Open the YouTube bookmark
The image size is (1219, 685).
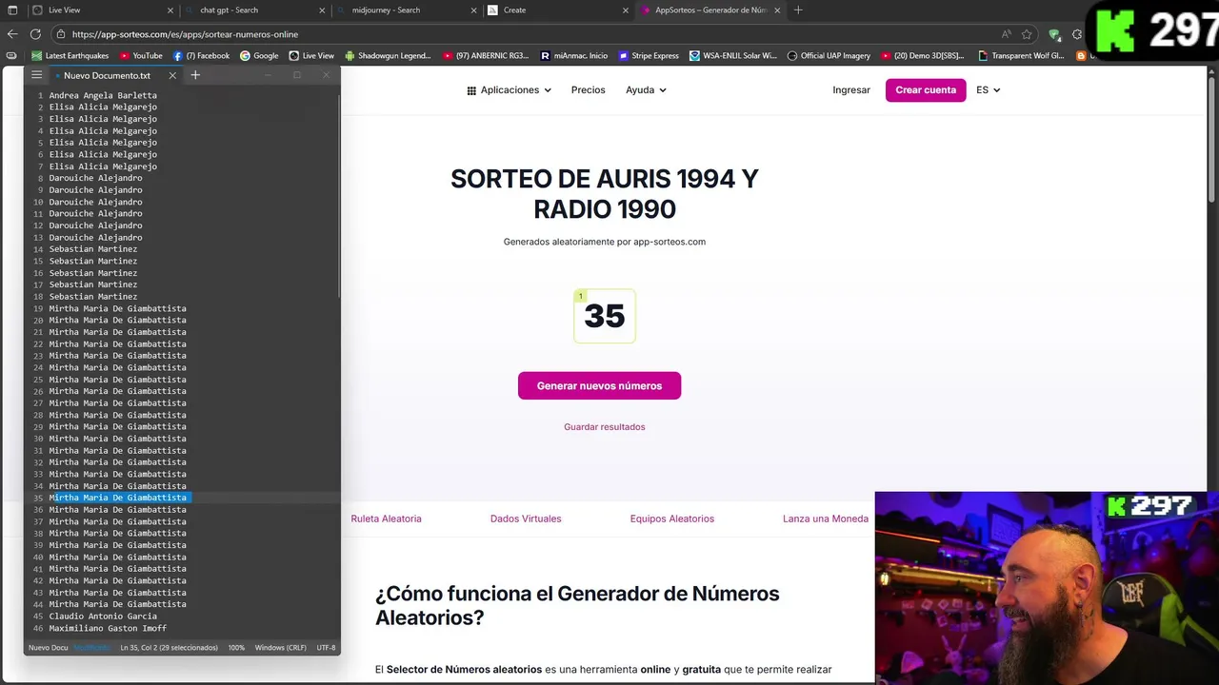click(140, 56)
